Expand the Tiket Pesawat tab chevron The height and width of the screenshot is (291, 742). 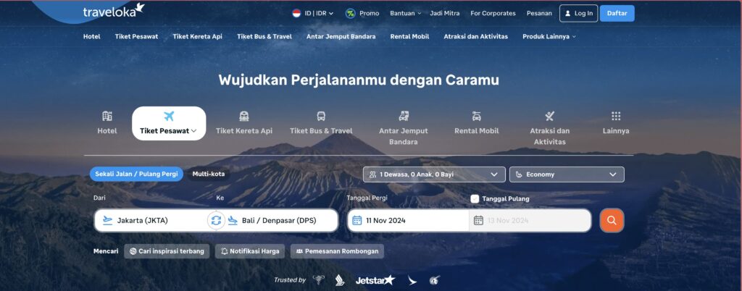click(x=193, y=131)
